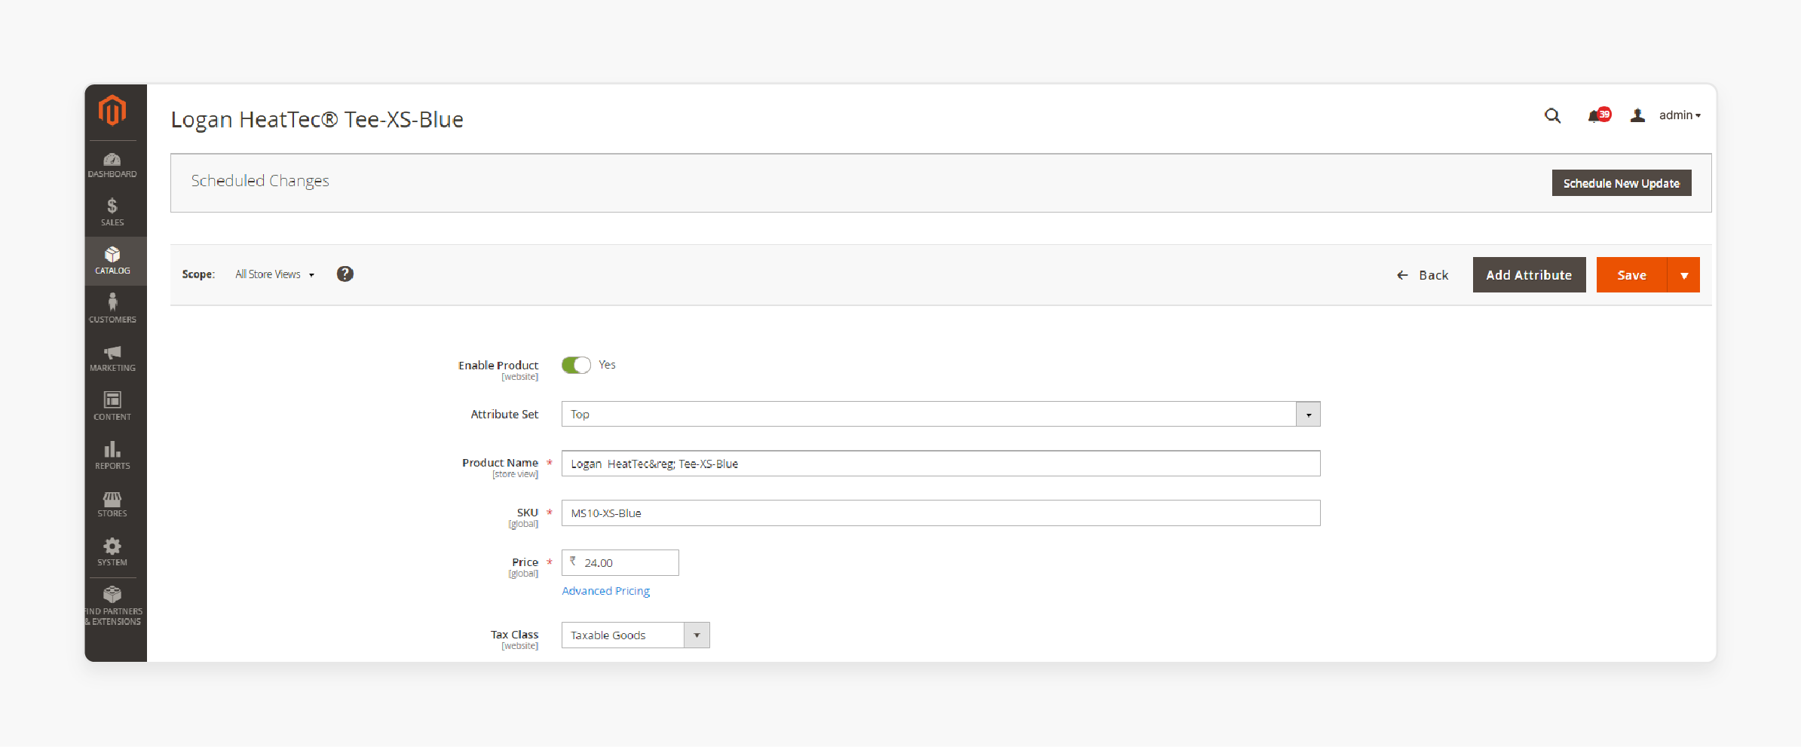Screen dimensions: 1801x747
Task: Open the All Store Views scope dropdown
Action: [274, 274]
